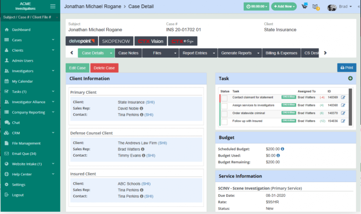The height and width of the screenshot is (214, 361).
Task: Show Scheduled Budget info icon
Action: pyautogui.click(x=283, y=149)
